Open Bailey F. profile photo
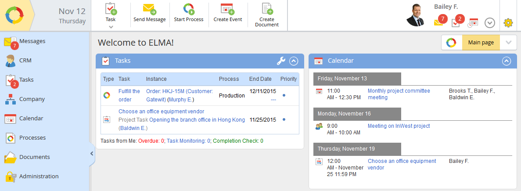 pyautogui.click(x=415, y=15)
